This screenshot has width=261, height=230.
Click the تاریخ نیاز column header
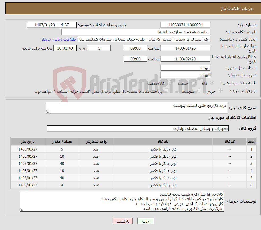tap(28, 141)
